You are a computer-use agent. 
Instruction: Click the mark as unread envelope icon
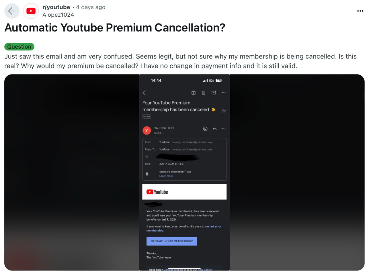[x=214, y=93]
